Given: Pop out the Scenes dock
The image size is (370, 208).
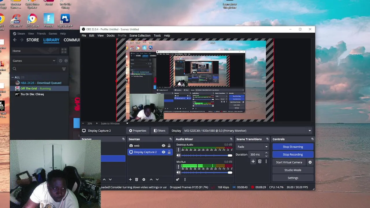Looking at the screenshot, I should click(x=123, y=139).
